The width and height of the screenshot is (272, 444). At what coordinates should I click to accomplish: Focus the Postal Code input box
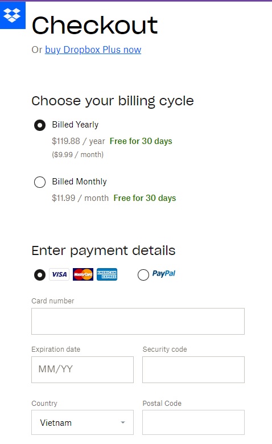193,422
